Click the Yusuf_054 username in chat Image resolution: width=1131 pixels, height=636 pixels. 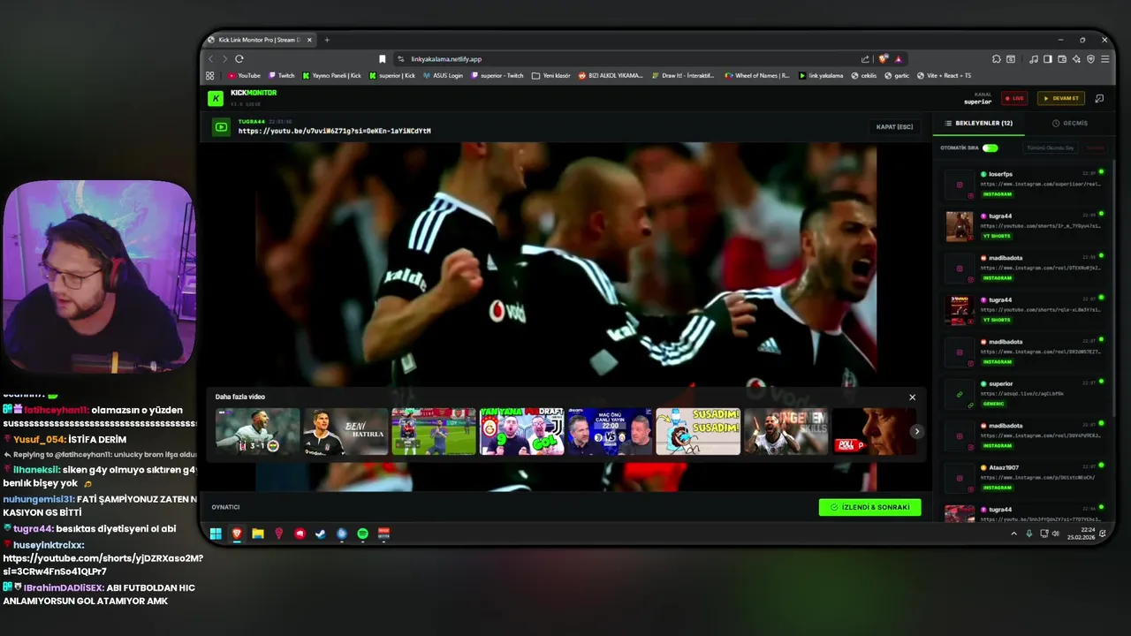tap(39, 439)
